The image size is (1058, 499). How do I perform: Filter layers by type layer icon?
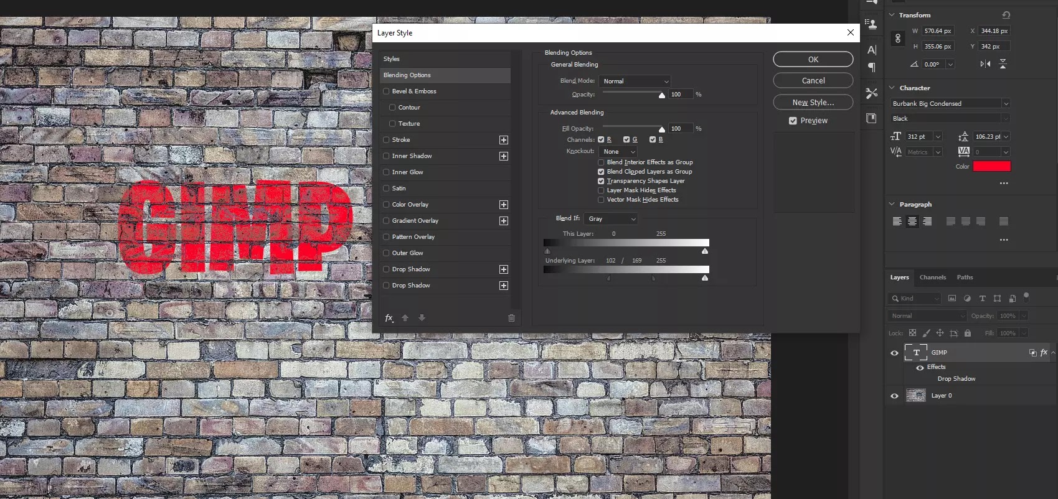[983, 299]
